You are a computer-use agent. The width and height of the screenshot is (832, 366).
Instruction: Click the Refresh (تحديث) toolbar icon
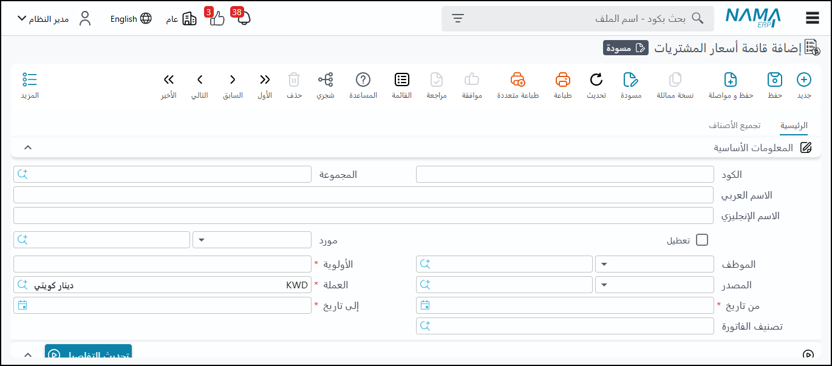[x=596, y=80]
